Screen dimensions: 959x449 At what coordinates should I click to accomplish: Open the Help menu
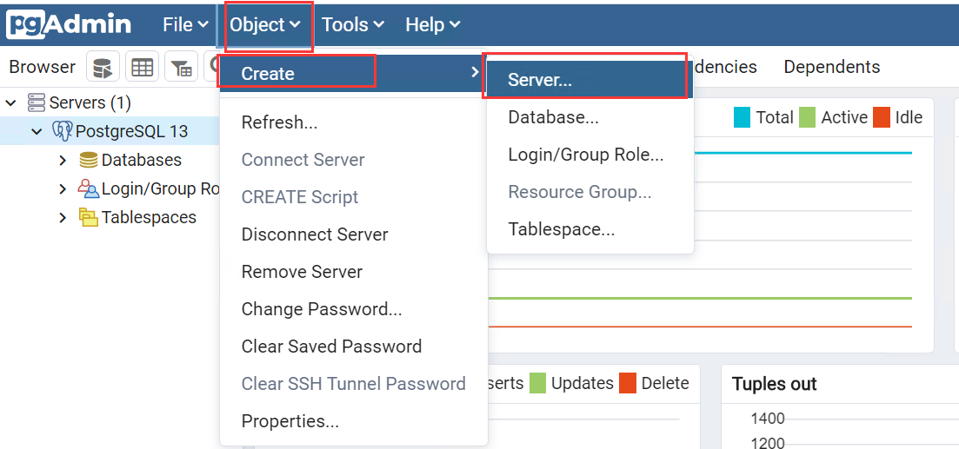(x=432, y=25)
